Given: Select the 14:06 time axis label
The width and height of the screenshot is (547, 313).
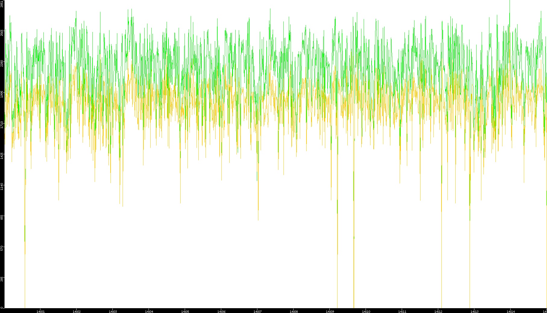Looking at the screenshot, I should pyautogui.click(x=221, y=311).
